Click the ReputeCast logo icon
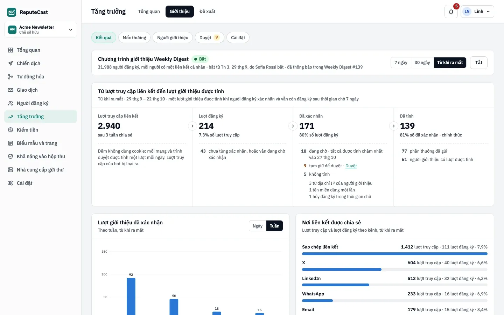This screenshot has width=504, height=315. click(12, 12)
